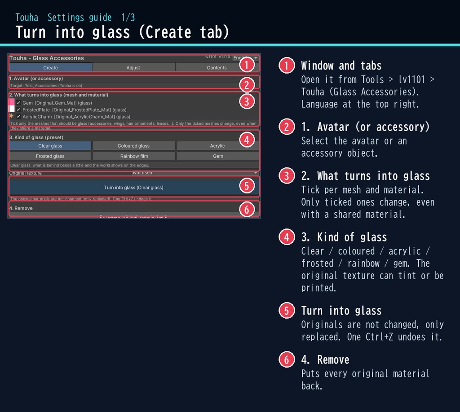Choose the Coloured glass preset
This screenshot has height=412, width=460.
[134, 145]
